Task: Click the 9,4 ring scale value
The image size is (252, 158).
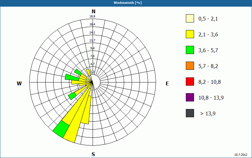Action: click(x=92, y=48)
